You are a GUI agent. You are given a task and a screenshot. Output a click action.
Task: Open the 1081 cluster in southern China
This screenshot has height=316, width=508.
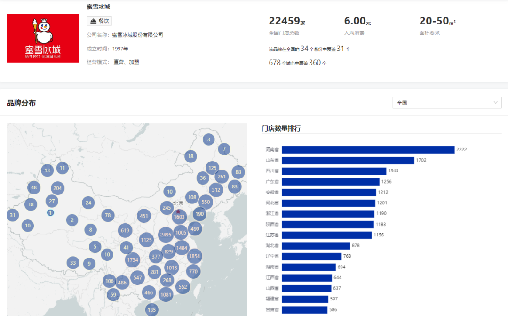coord(166,295)
